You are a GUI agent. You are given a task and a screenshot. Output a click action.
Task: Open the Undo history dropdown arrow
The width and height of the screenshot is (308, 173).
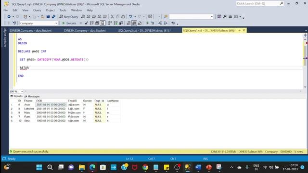point(135,17)
